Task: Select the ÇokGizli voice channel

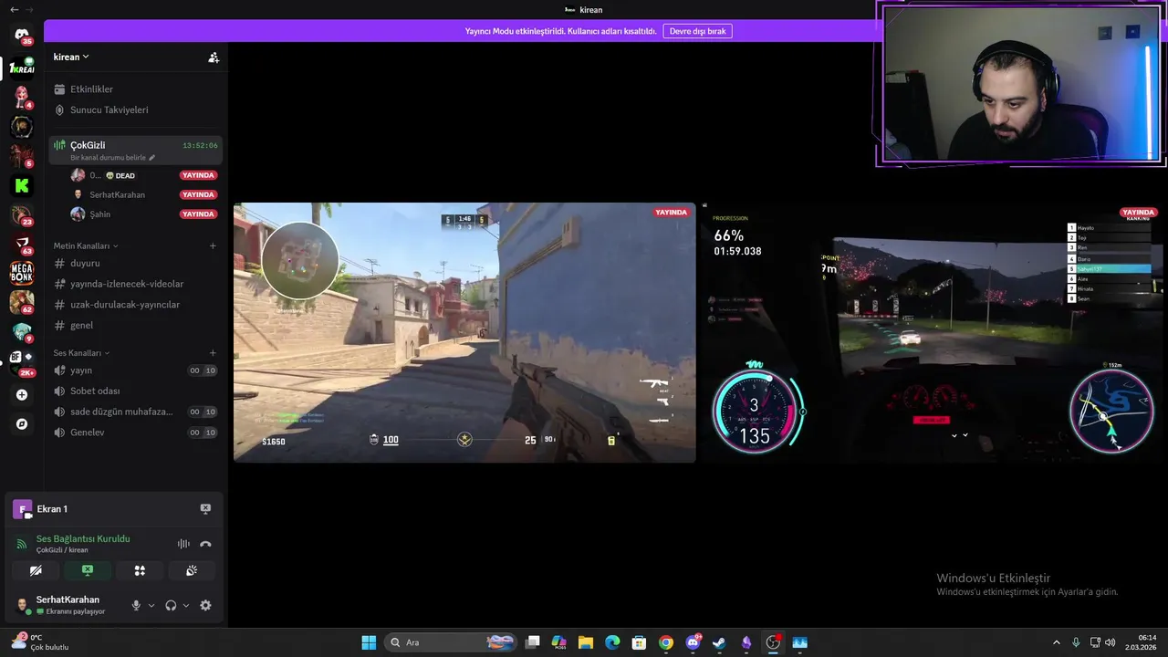Action: point(135,150)
